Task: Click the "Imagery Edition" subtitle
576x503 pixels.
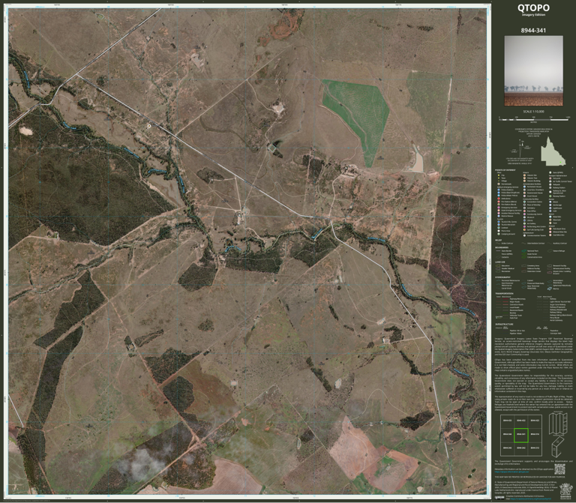Action: [533, 15]
